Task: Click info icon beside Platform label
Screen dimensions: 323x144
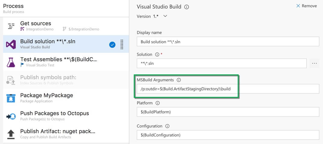Action: click(x=158, y=103)
